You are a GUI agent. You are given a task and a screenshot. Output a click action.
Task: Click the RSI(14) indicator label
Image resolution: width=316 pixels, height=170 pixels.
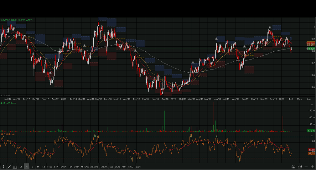(x=6, y=134)
